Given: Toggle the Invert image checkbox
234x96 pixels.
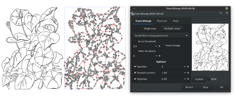Looking at the screenshot, I should click(x=164, y=45).
